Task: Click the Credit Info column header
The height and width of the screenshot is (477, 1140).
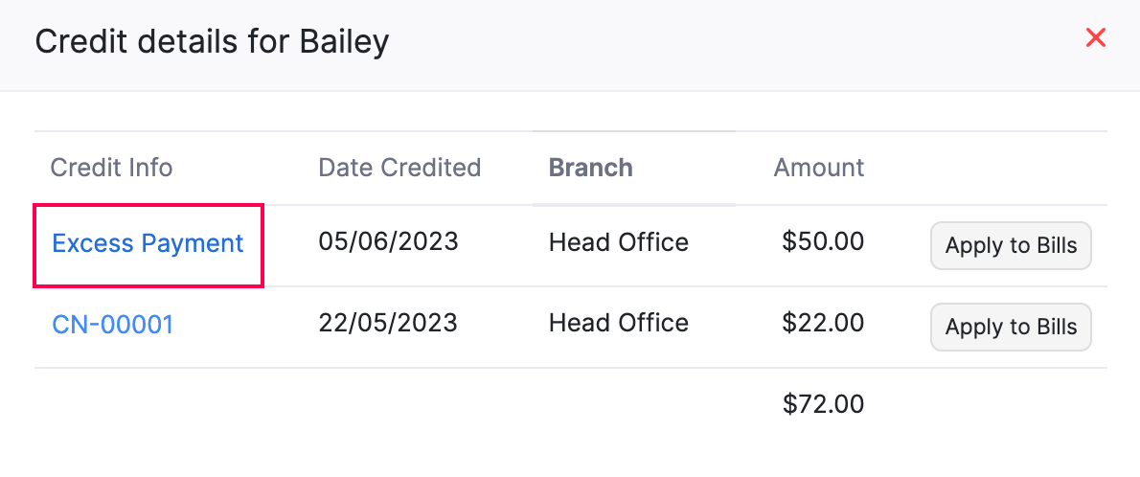Action: (x=111, y=168)
